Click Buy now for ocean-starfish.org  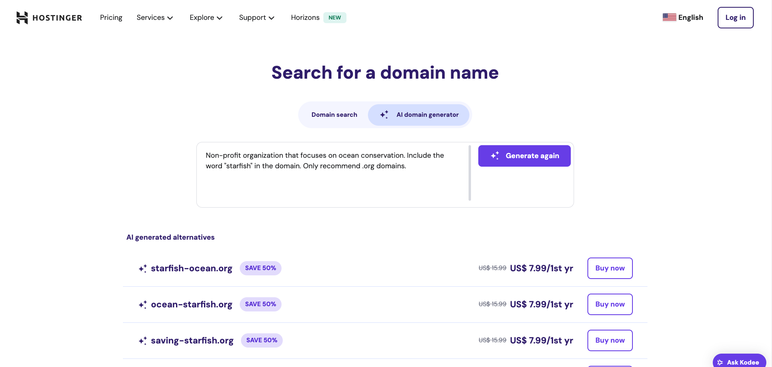(x=610, y=304)
